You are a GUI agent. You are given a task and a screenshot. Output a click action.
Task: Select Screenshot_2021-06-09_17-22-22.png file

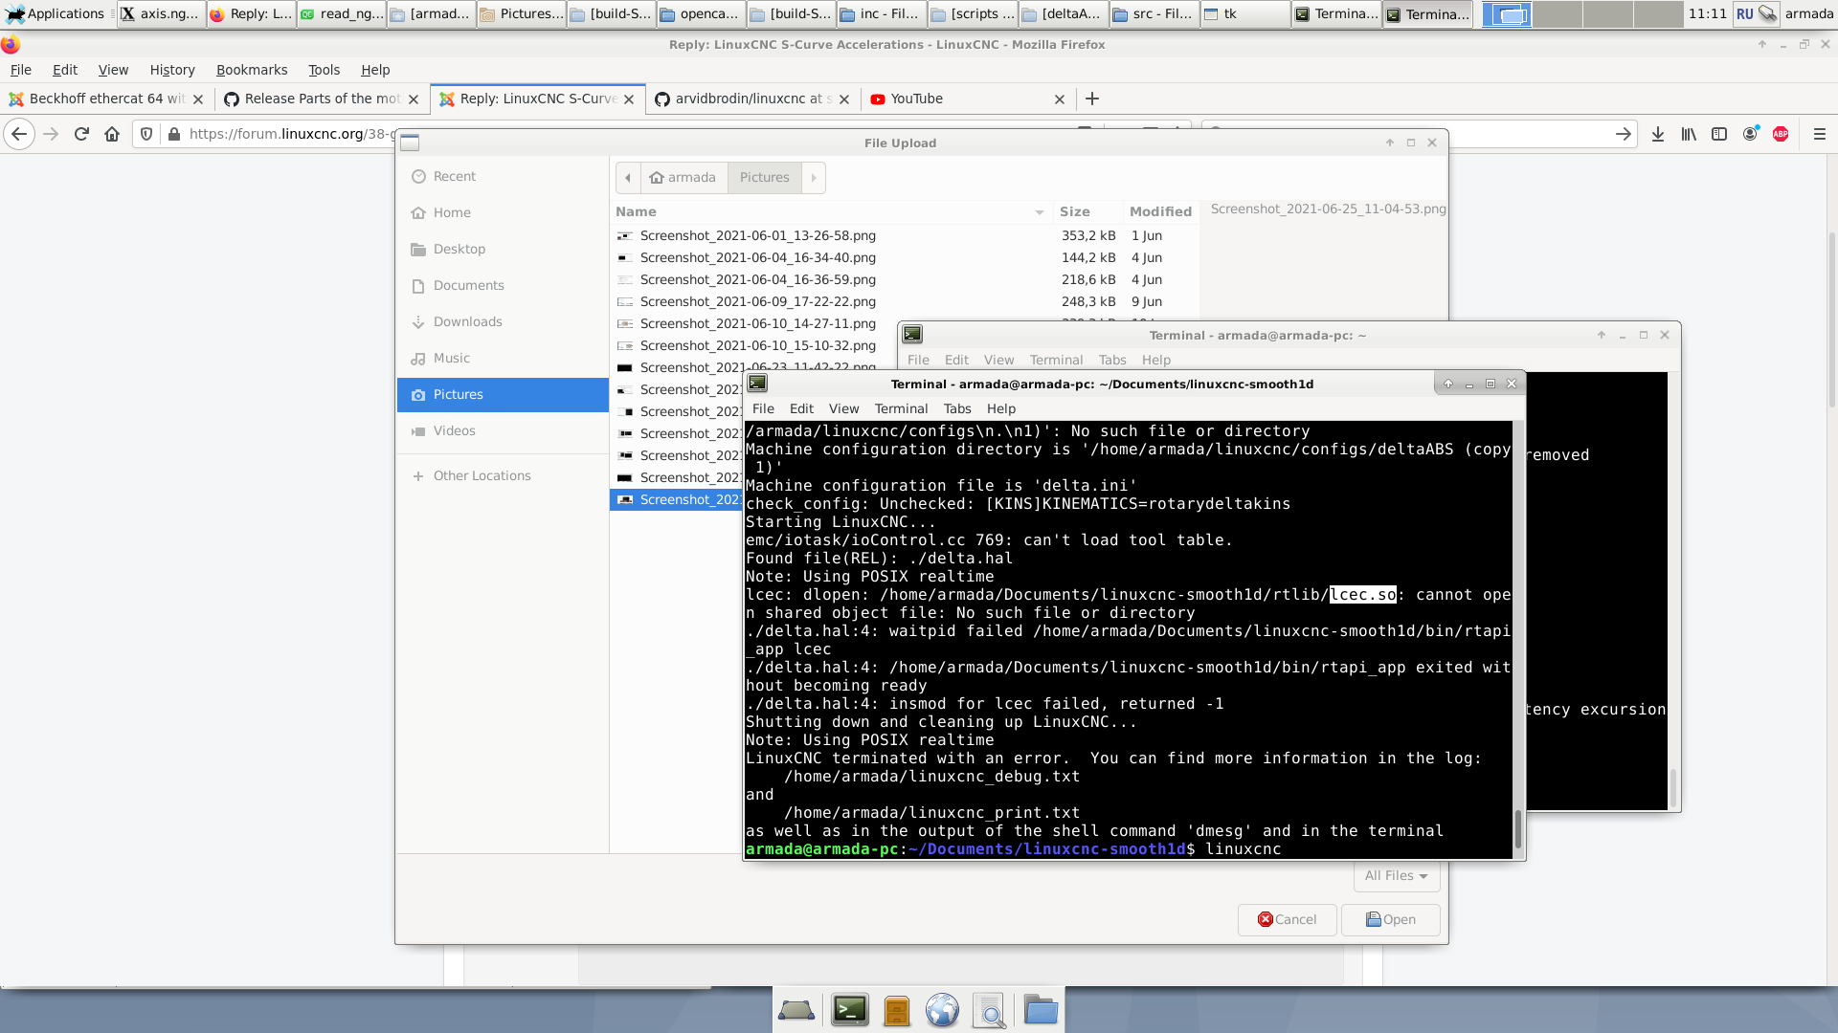point(904,302)
